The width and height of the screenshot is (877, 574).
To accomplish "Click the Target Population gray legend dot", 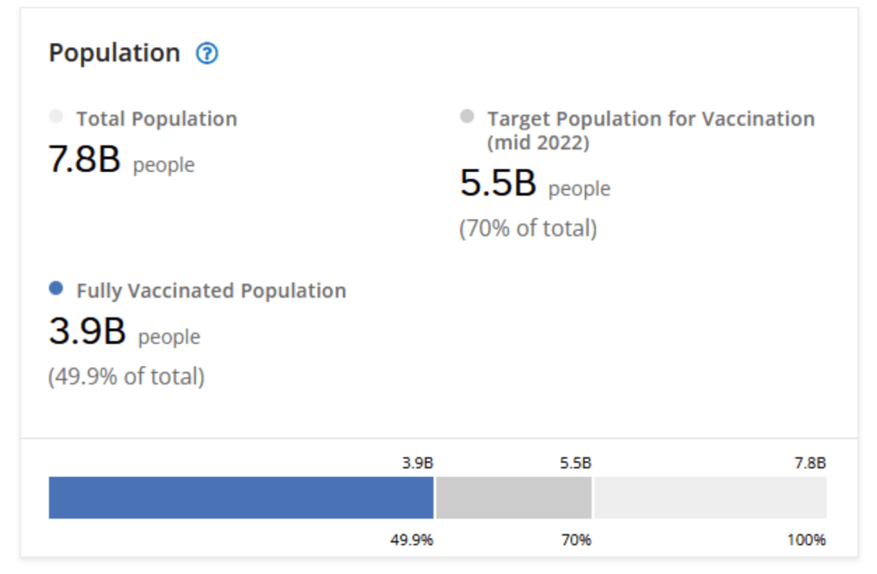I will pos(467,117).
